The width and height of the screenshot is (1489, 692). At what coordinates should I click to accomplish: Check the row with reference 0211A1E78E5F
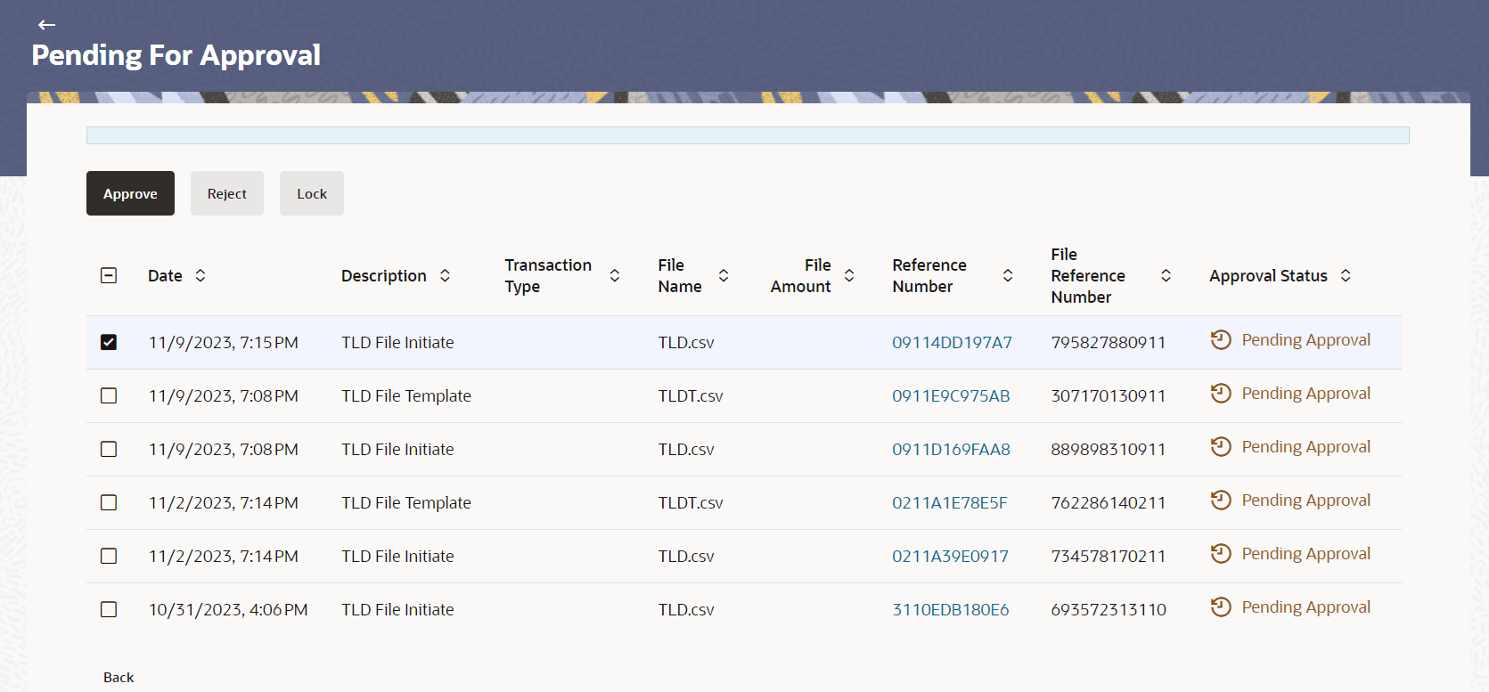109,502
